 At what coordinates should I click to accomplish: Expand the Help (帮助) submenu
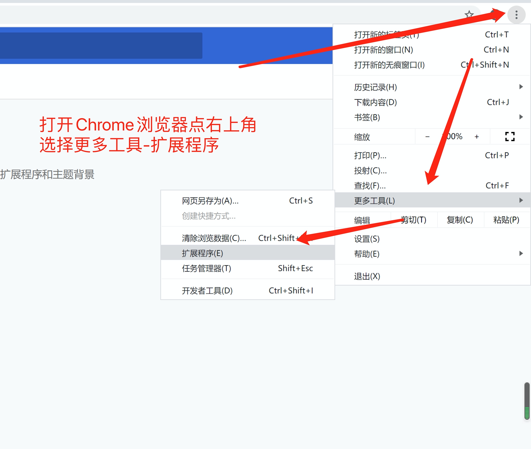pos(432,254)
